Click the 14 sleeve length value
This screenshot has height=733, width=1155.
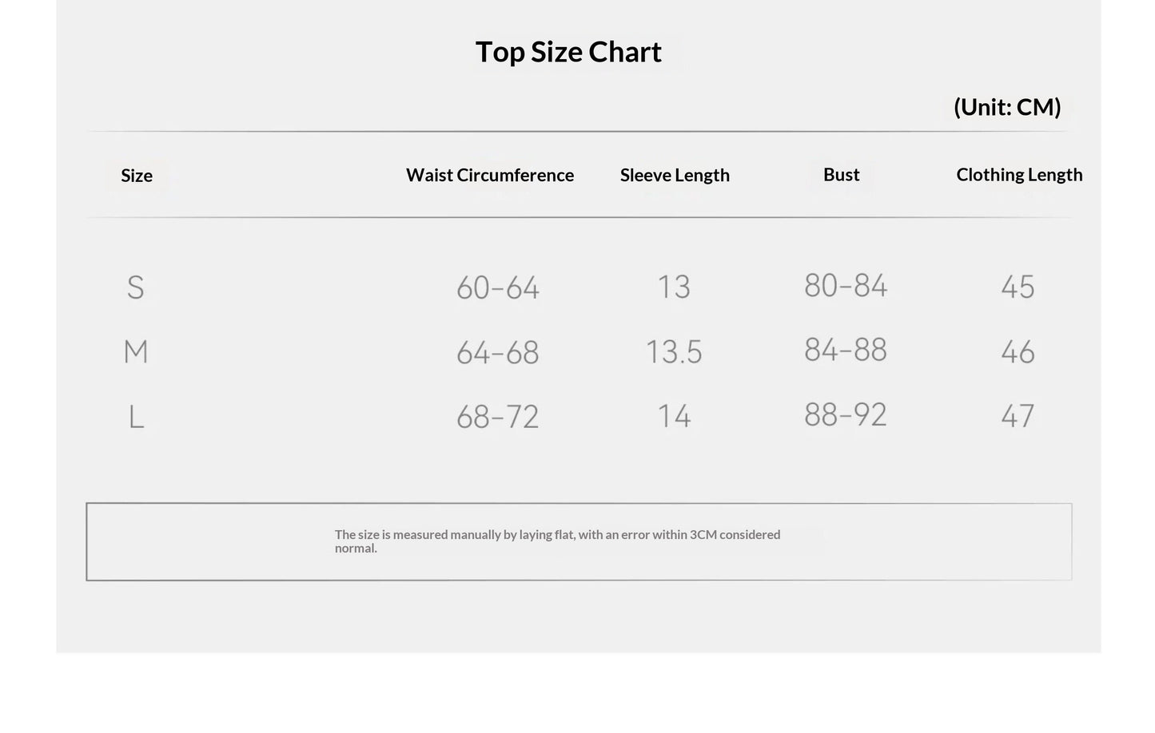click(674, 416)
